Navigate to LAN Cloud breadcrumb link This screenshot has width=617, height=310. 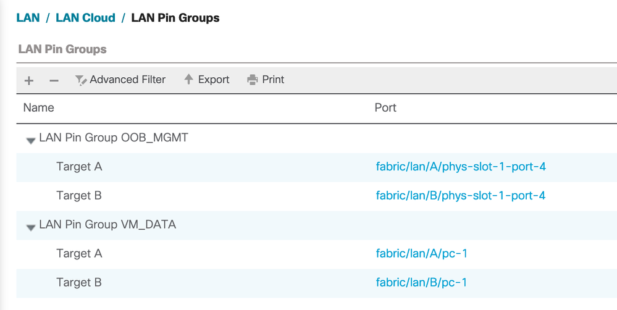coord(85,17)
